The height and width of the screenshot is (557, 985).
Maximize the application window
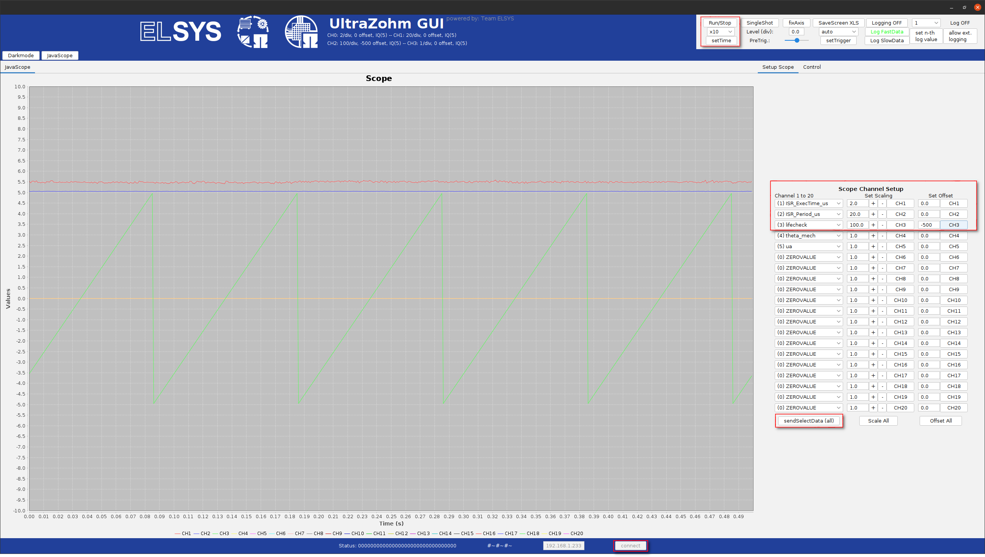point(964,7)
